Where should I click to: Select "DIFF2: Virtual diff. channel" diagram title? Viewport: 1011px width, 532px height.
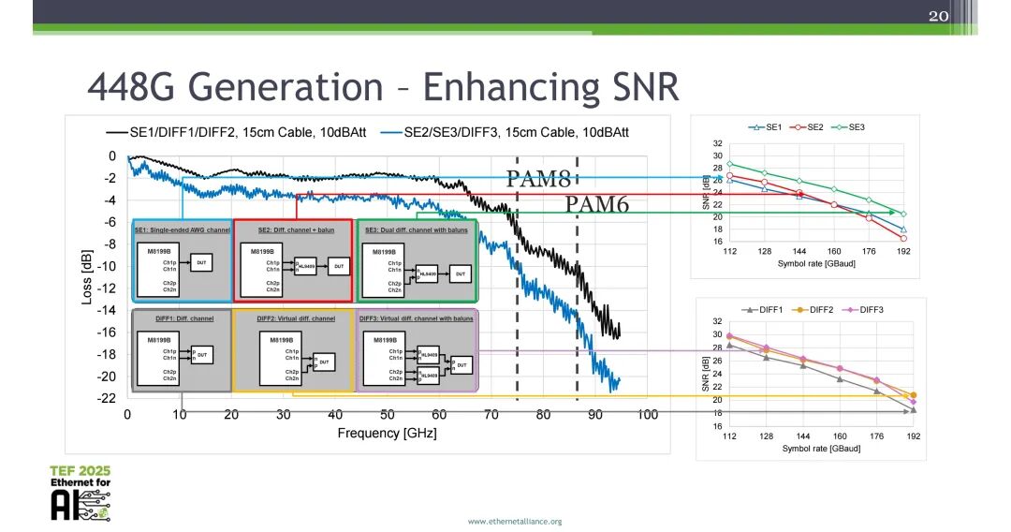point(296,318)
